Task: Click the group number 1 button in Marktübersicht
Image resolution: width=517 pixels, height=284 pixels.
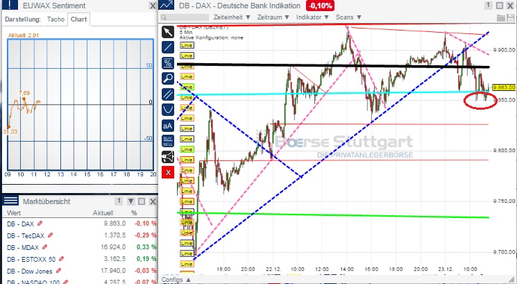Action: pos(119,201)
